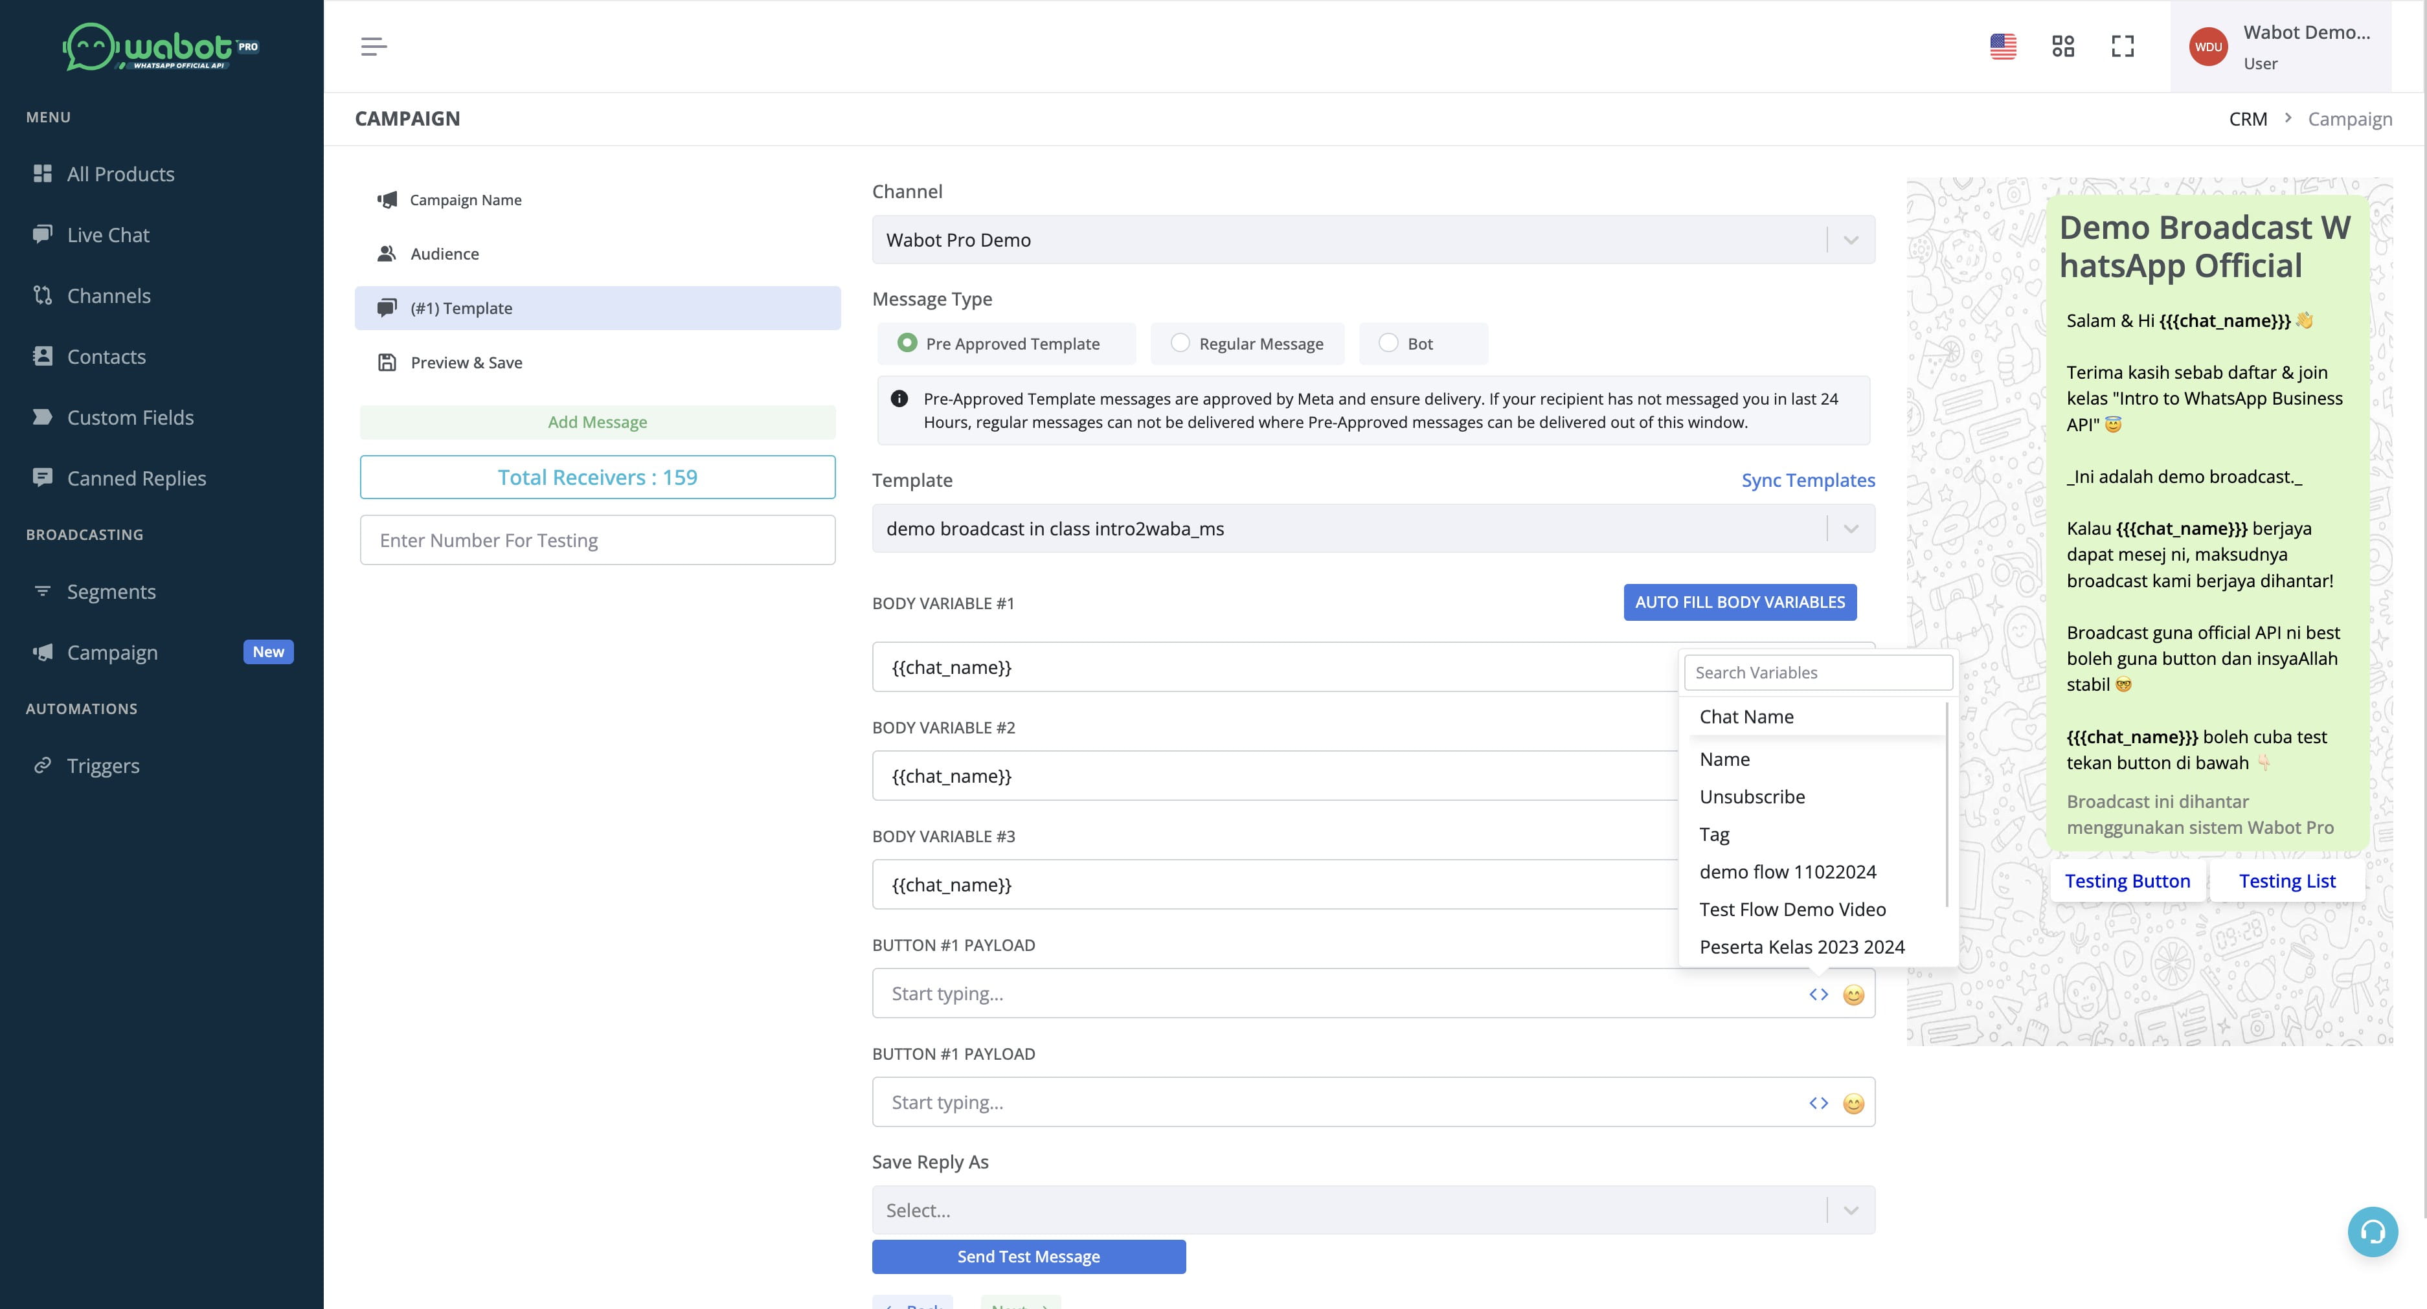Click the Custom Fields icon in menu

pos(43,416)
